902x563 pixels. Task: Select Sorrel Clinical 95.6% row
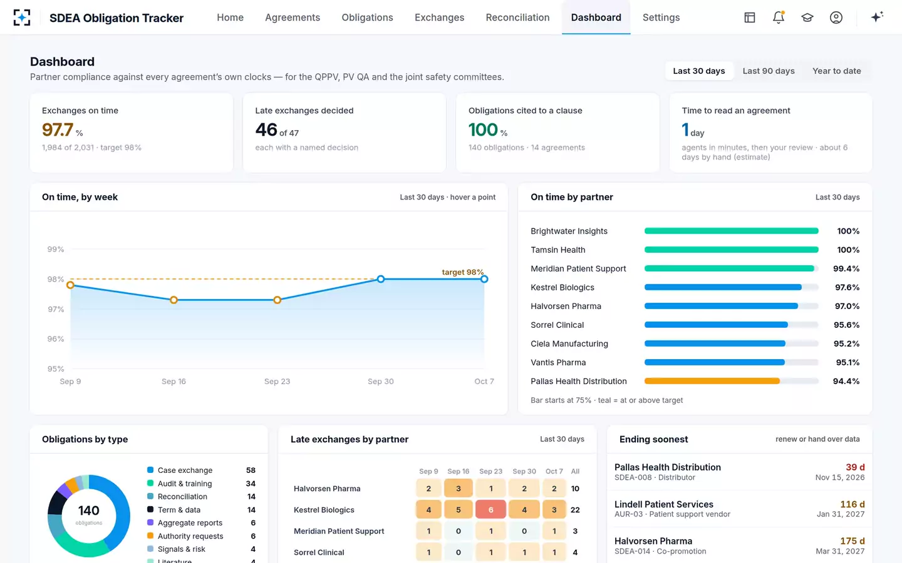tap(695, 325)
